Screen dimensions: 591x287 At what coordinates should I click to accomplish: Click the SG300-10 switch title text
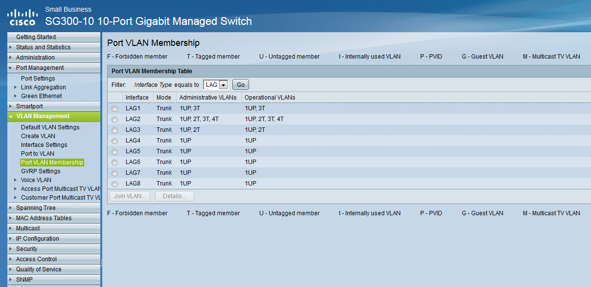(148, 21)
